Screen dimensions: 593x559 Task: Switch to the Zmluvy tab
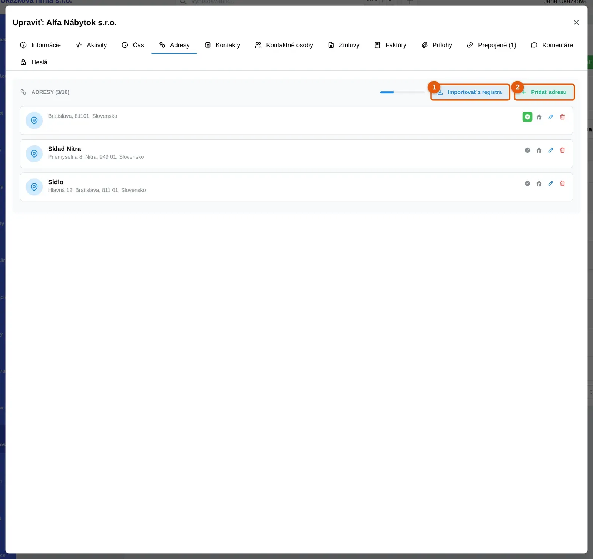(344, 45)
